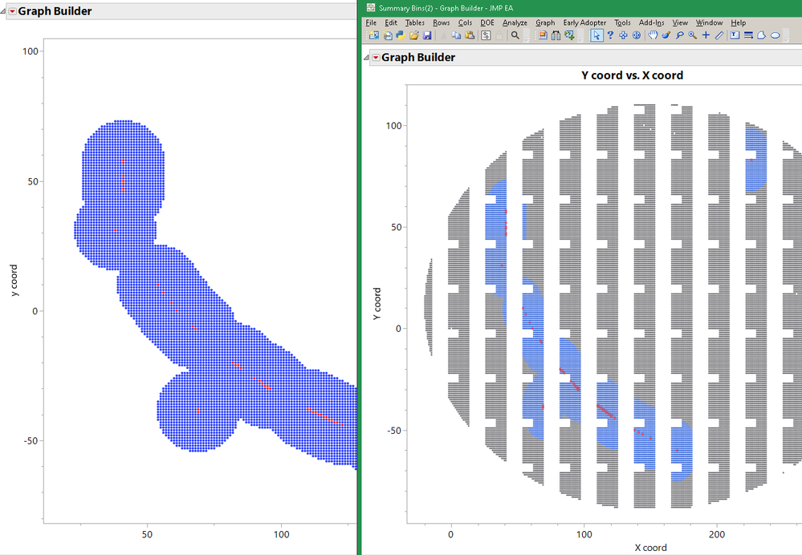Open the Python script toolbar icon

[401, 35]
